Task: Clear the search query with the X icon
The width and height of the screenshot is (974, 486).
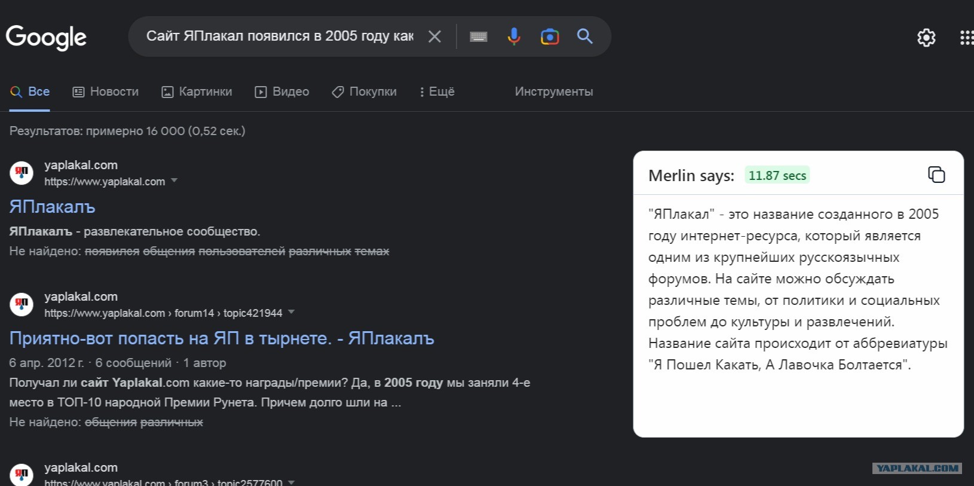Action: click(435, 36)
